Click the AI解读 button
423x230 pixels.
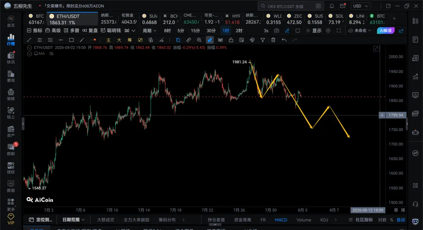click(385, 31)
